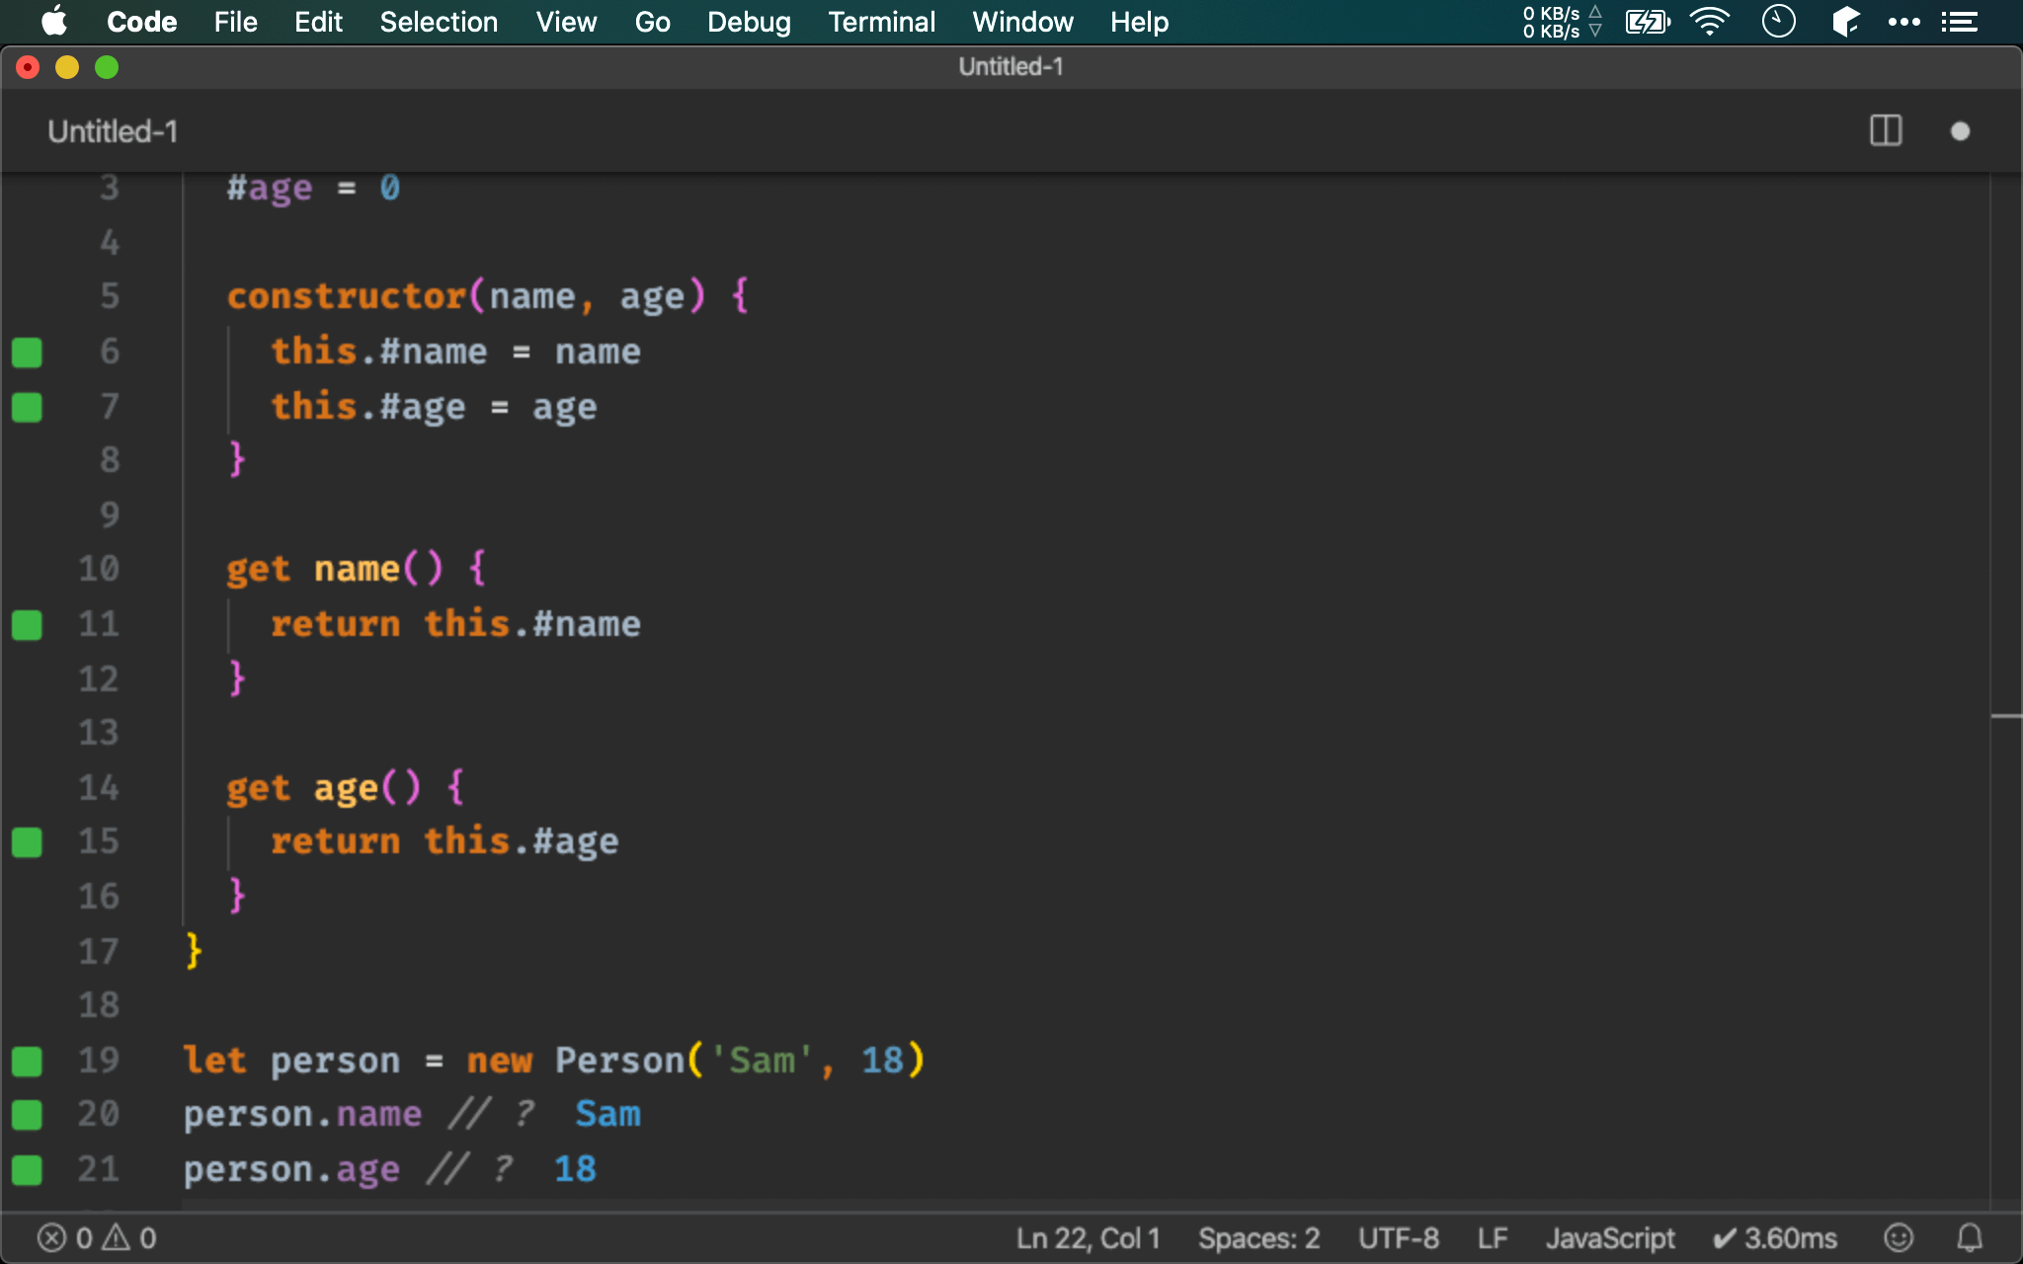This screenshot has height=1264, width=2023.
Task: Click the Wi-Fi menu bar icon
Action: point(1709,22)
